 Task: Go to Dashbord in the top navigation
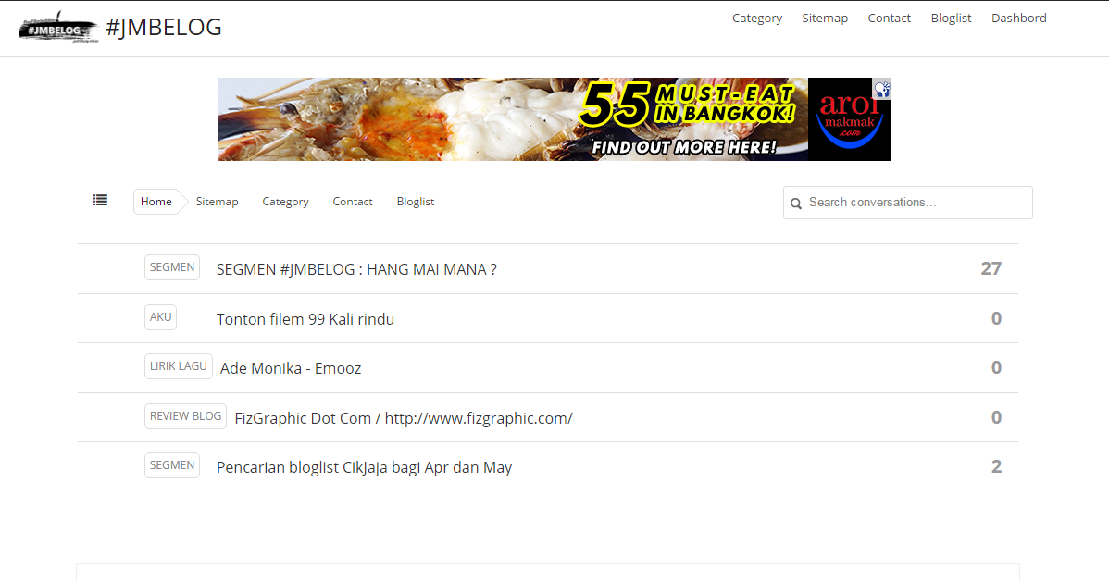tap(1018, 19)
